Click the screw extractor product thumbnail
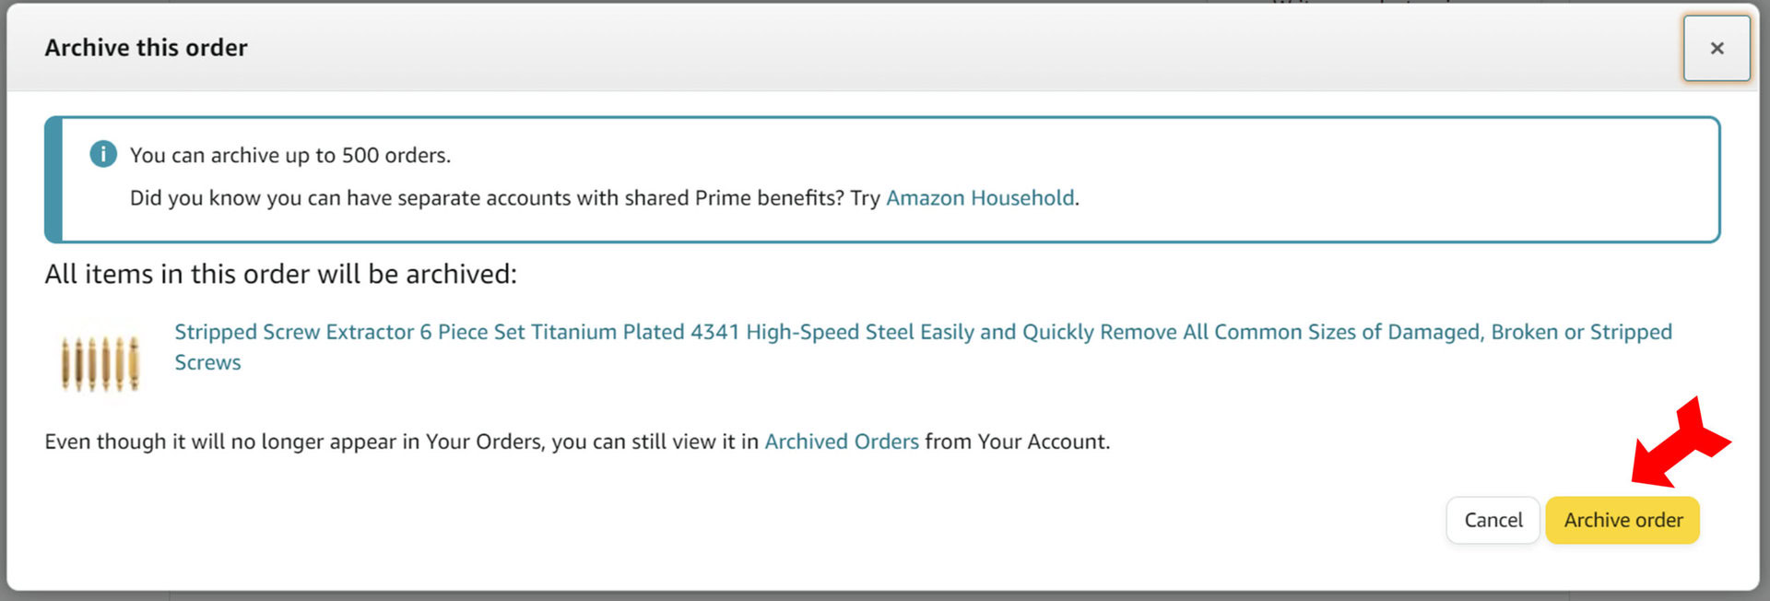The width and height of the screenshot is (1770, 601). click(x=100, y=363)
